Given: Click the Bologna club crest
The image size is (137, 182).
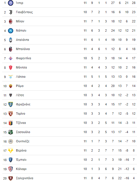Looking at the screenshot, I should tap(10, 49).
